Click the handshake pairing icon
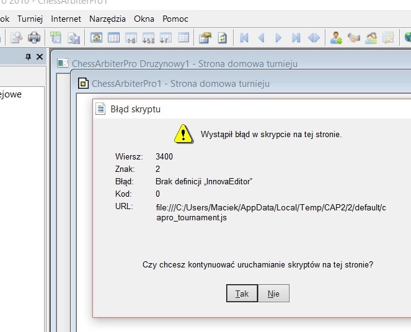Screen dimensions: 411x332 click(354, 38)
